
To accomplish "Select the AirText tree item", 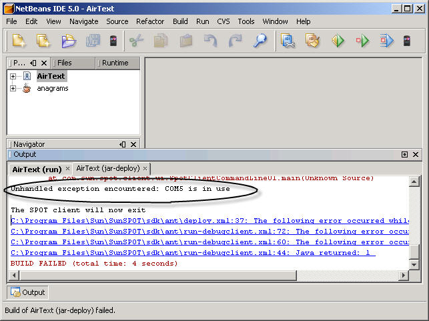I will pyautogui.click(x=51, y=76).
